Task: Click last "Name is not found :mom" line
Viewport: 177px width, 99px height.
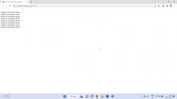Action: [10, 27]
